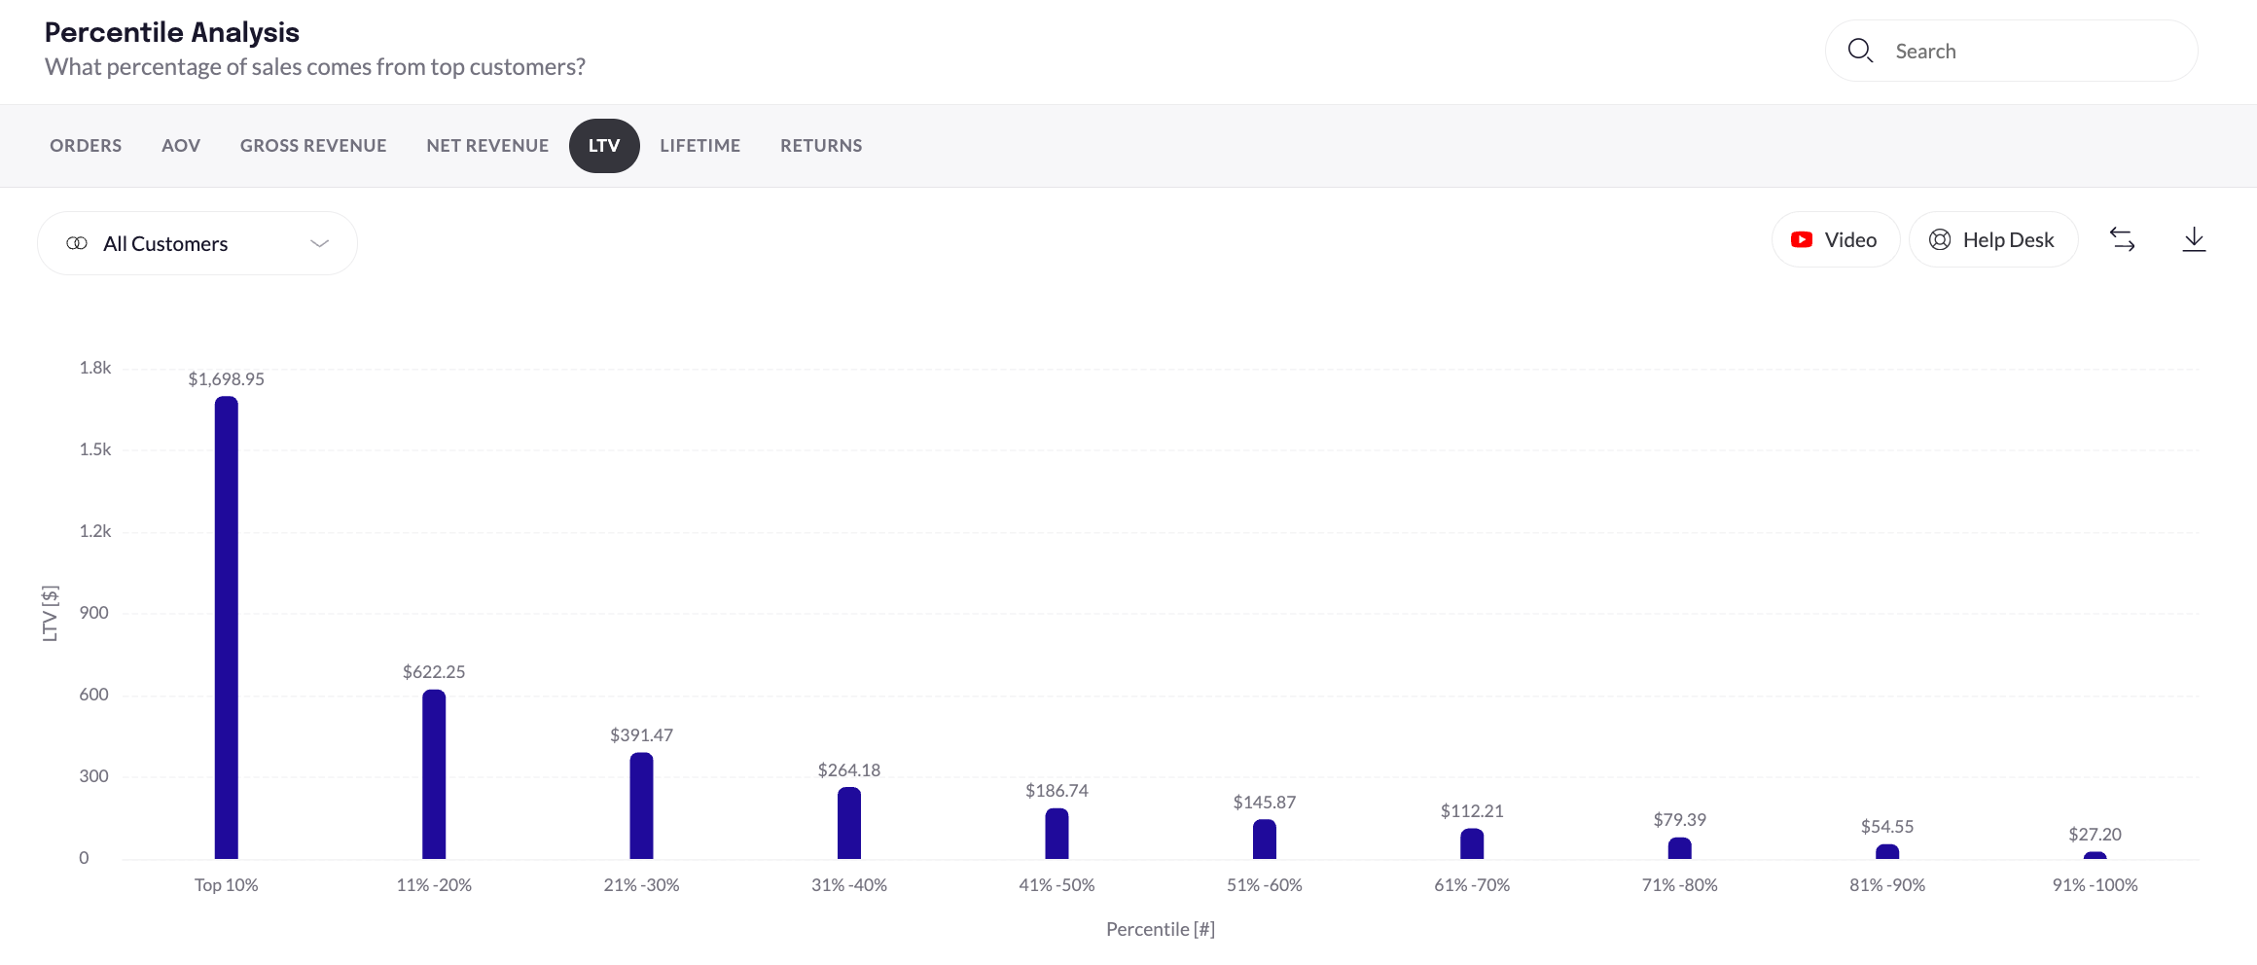The width and height of the screenshot is (2257, 965).
Task: Select the active LTV tab
Action: [x=604, y=145]
